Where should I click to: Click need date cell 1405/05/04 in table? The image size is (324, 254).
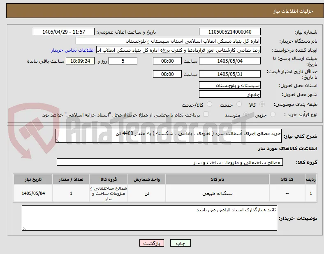pyautogui.click(x=33, y=193)
